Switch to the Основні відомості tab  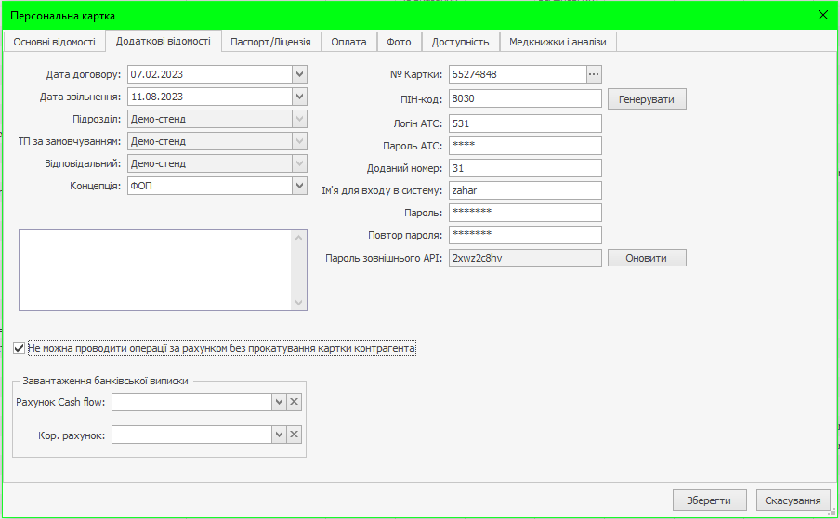pos(54,42)
